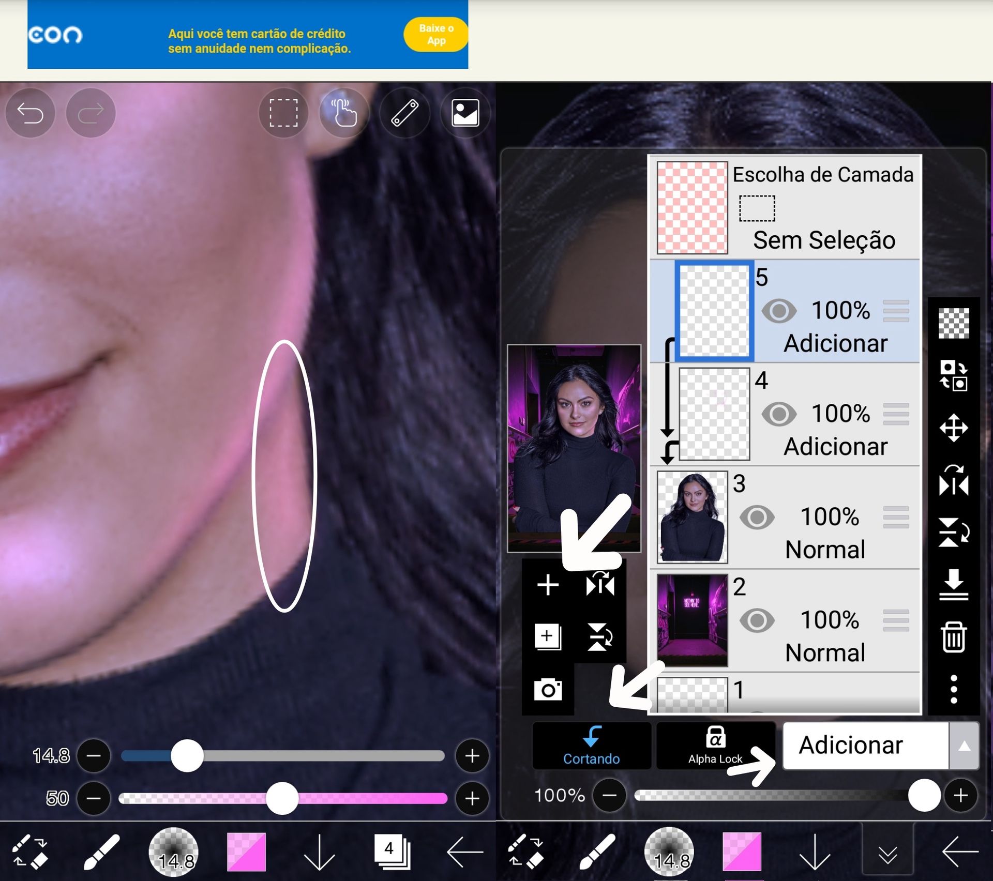
Task: Select layer 3 portrait thumbnail
Action: tap(692, 517)
